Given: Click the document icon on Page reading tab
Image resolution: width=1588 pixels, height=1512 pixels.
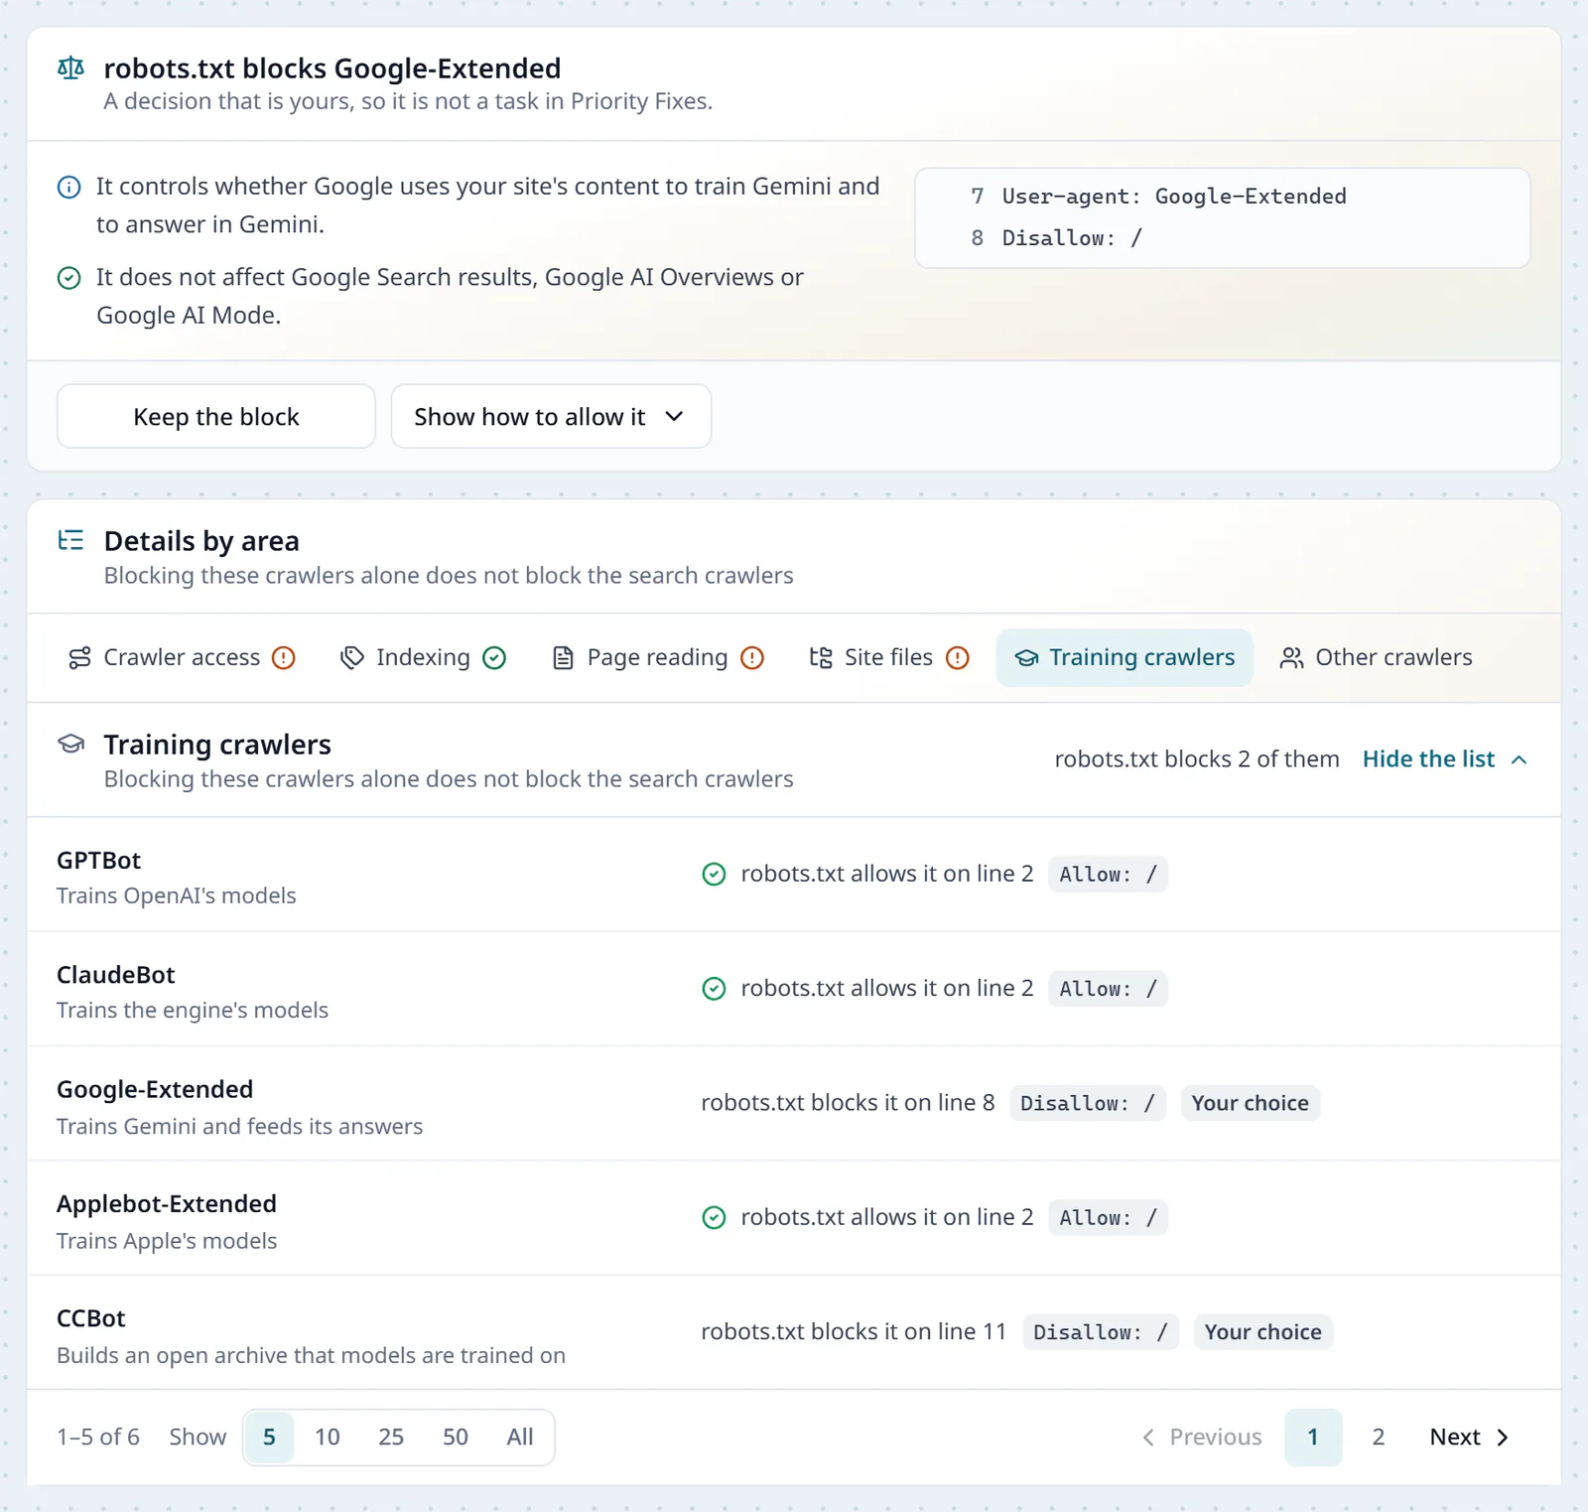Looking at the screenshot, I should coord(563,658).
